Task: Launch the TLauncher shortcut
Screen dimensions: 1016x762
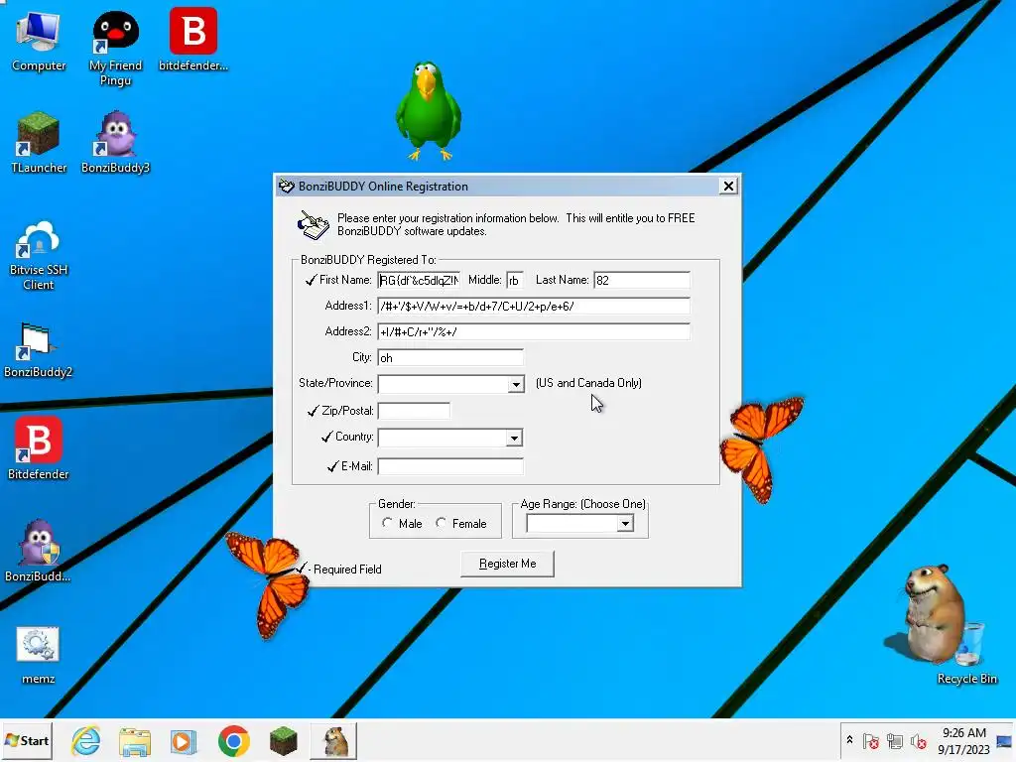Action: coord(39,143)
